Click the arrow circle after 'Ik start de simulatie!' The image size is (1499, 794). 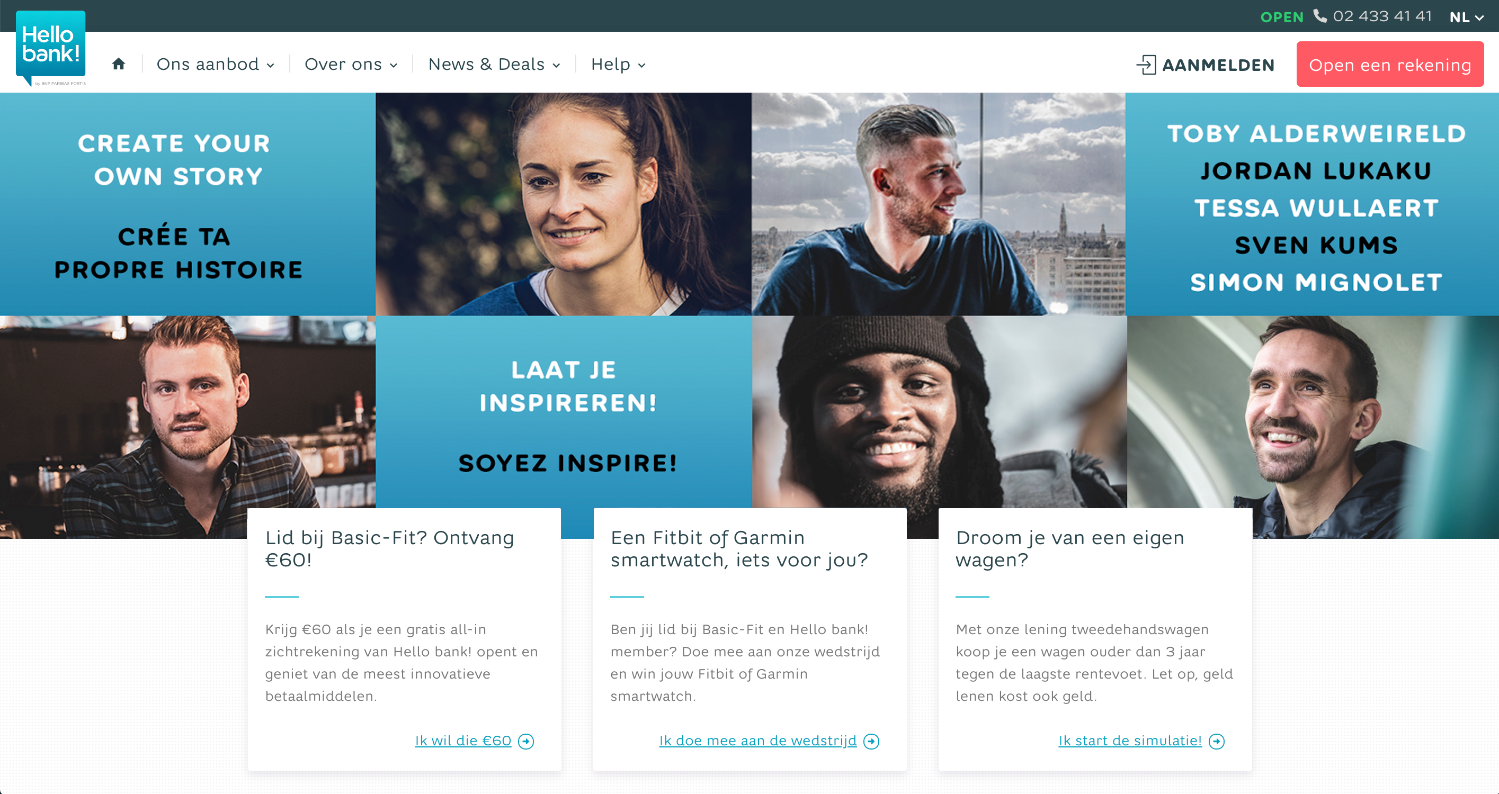coord(1217,742)
